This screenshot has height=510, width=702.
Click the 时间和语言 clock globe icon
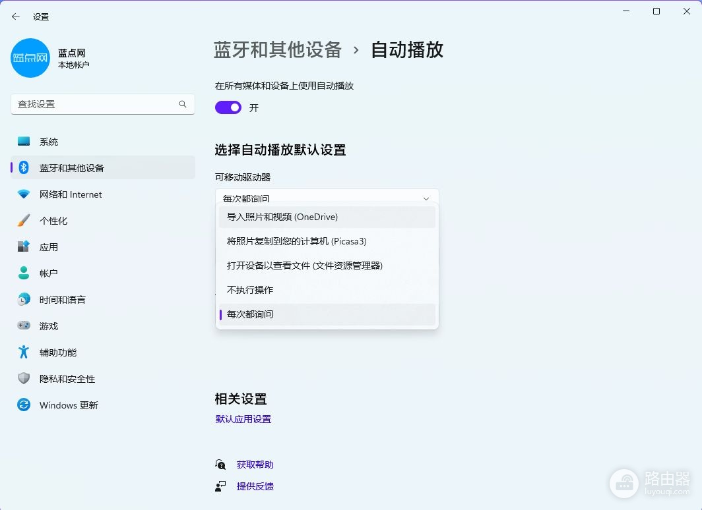(24, 299)
